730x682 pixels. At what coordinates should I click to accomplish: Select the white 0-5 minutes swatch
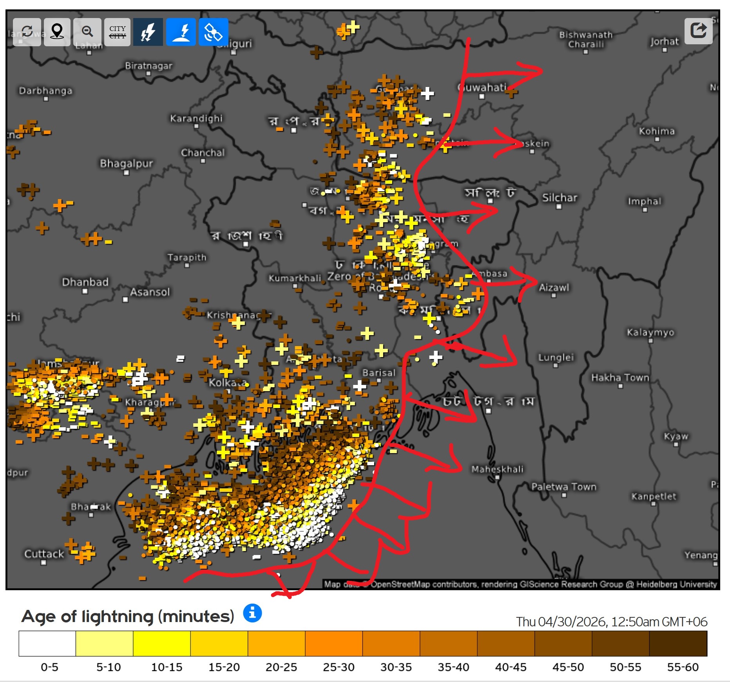[47, 643]
